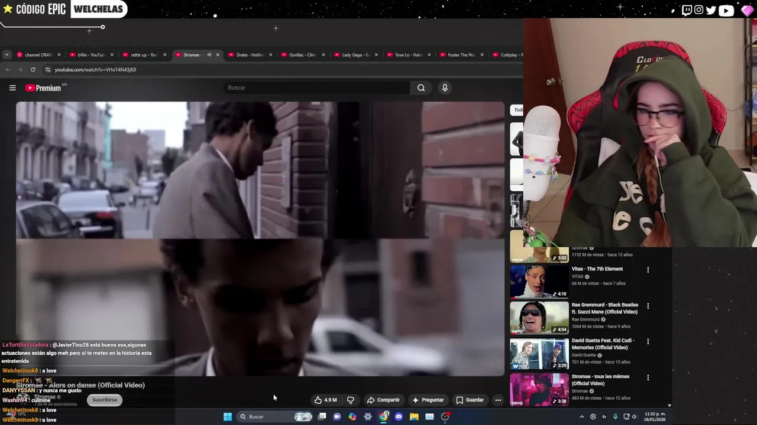This screenshot has width=757, height=425.
Task: Click the Compartir share button
Action: point(383,400)
